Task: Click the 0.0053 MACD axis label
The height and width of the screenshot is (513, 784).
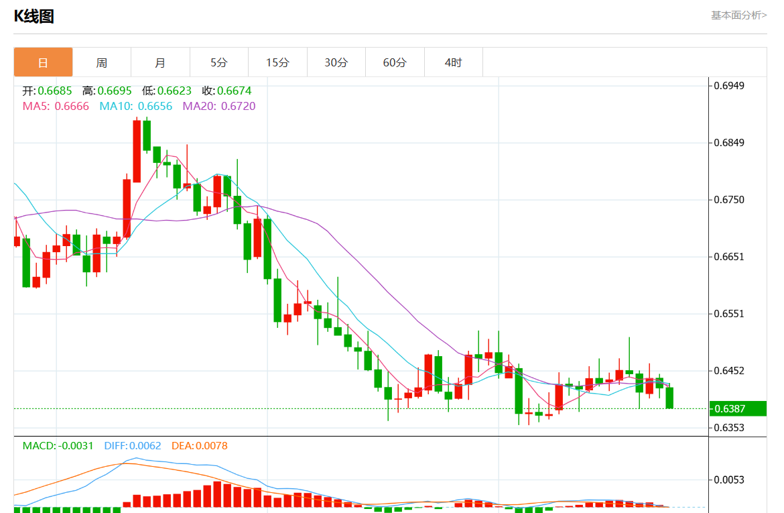Action: [729, 480]
